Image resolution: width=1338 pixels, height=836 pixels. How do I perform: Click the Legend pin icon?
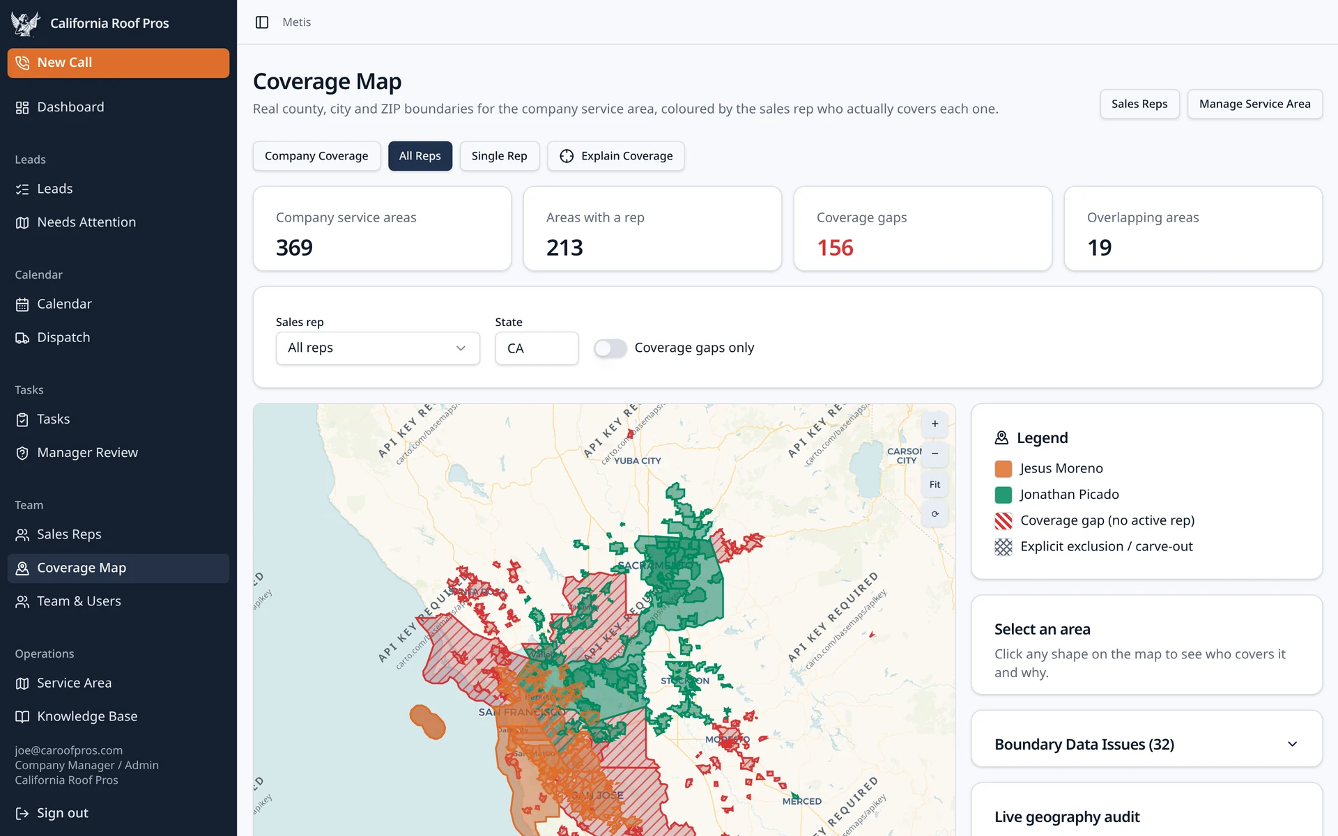(x=1001, y=438)
